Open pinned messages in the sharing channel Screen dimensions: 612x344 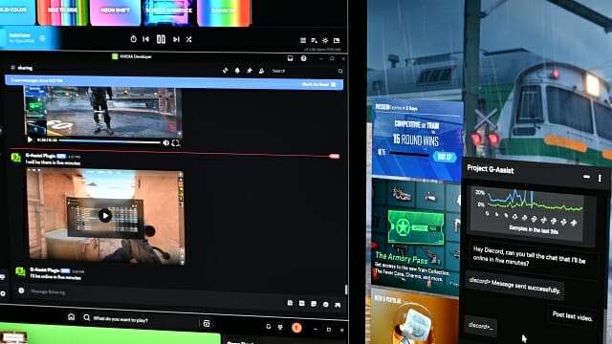250,71
